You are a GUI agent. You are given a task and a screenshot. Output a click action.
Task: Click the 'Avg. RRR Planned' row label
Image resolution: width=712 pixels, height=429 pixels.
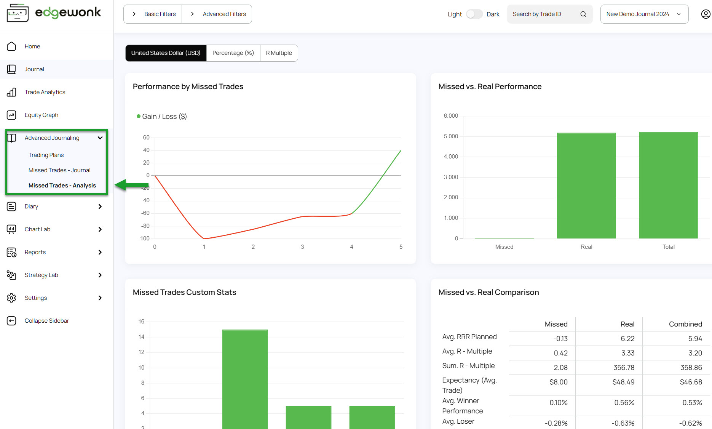coord(469,337)
